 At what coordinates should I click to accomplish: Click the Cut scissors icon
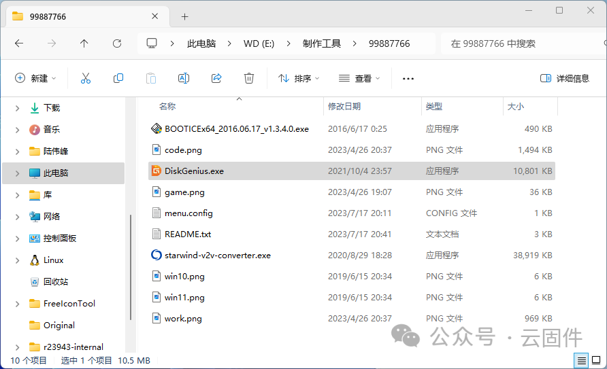click(86, 78)
